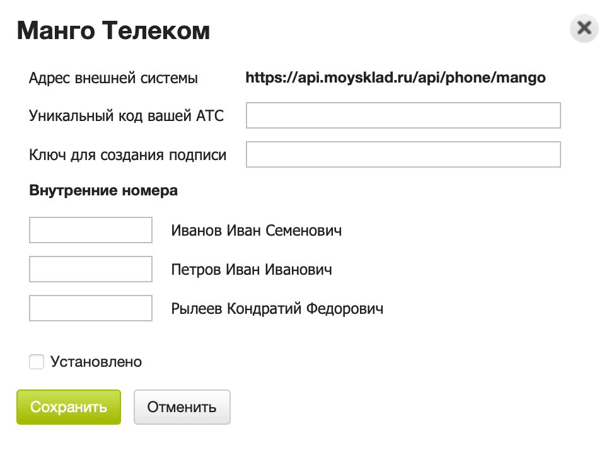Viewport: 609px width, 455px height.
Task: Select the Манго Телеком dialog title
Action: point(114,30)
